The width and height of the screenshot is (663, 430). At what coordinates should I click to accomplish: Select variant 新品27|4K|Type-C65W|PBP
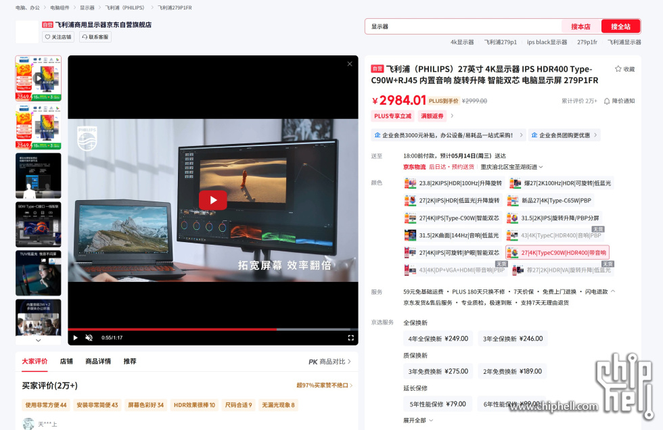coord(549,201)
